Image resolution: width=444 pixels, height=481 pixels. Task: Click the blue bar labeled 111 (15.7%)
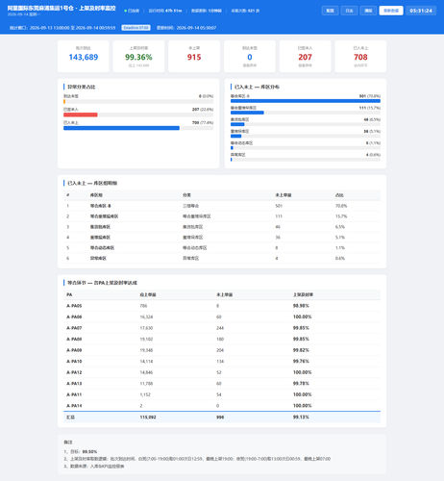tap(247, 113)
